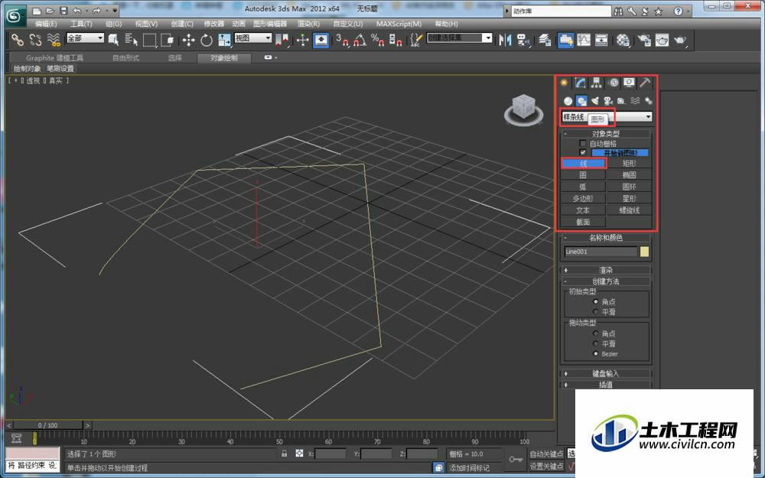
Task: Activate the Select Object cursor tool
Action: 114,40
